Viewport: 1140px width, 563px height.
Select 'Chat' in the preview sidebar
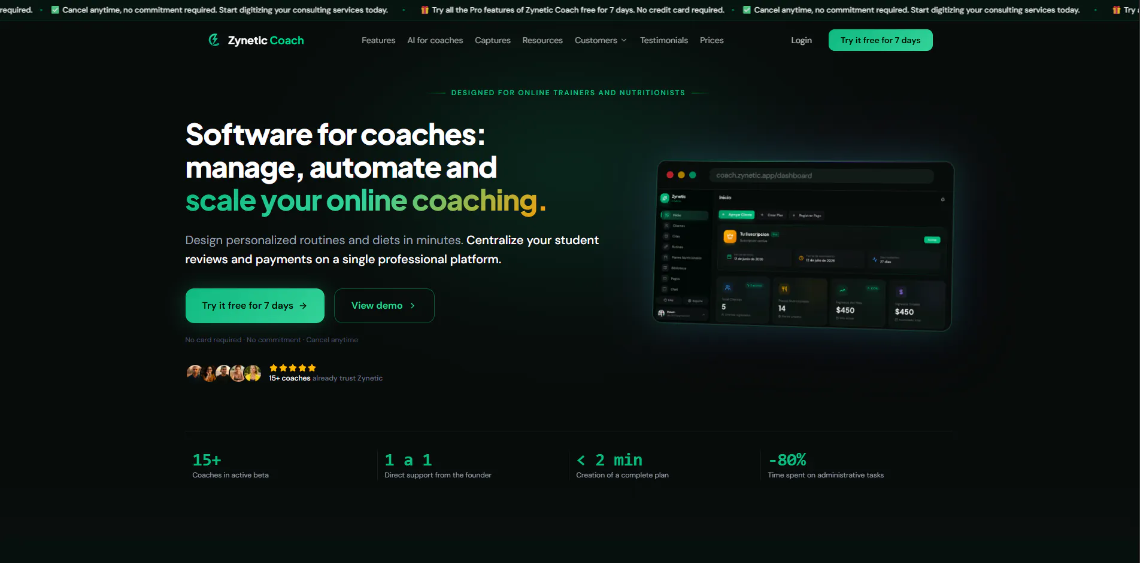coord(674,289)
